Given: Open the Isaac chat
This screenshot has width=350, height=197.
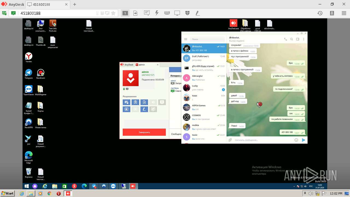Looking at the screenshot, I should pyautogui.click(x=204, y=97).
